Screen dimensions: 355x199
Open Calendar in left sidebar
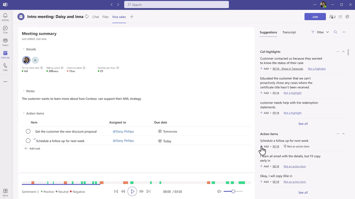tap(5, 55)
